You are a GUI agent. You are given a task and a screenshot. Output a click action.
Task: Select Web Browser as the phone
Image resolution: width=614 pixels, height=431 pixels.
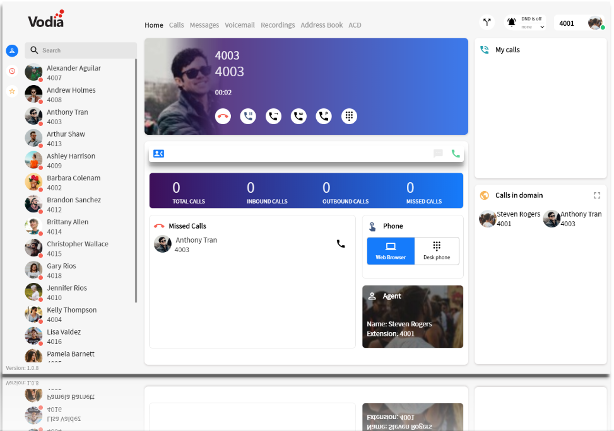391,251
